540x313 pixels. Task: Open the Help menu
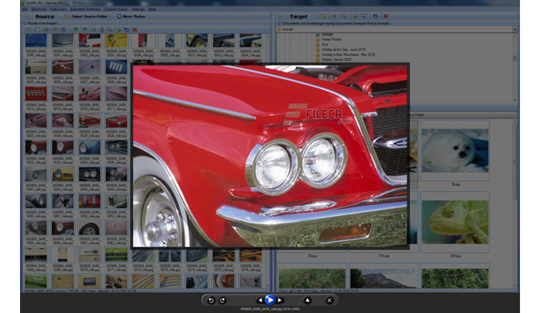(152, 9)
